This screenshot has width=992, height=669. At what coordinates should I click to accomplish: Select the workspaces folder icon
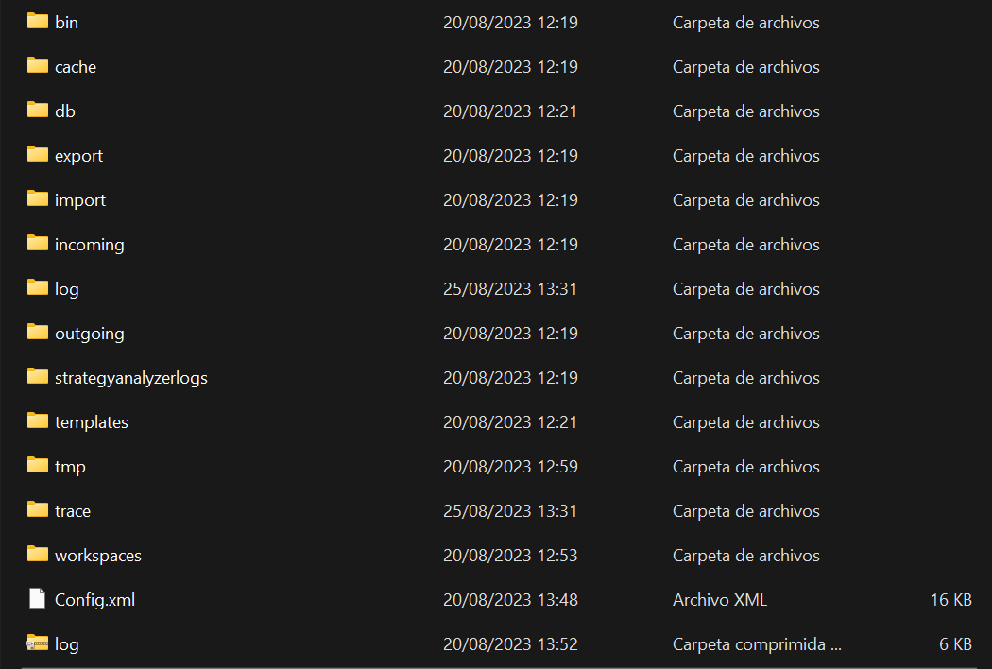tap(38, 555)
